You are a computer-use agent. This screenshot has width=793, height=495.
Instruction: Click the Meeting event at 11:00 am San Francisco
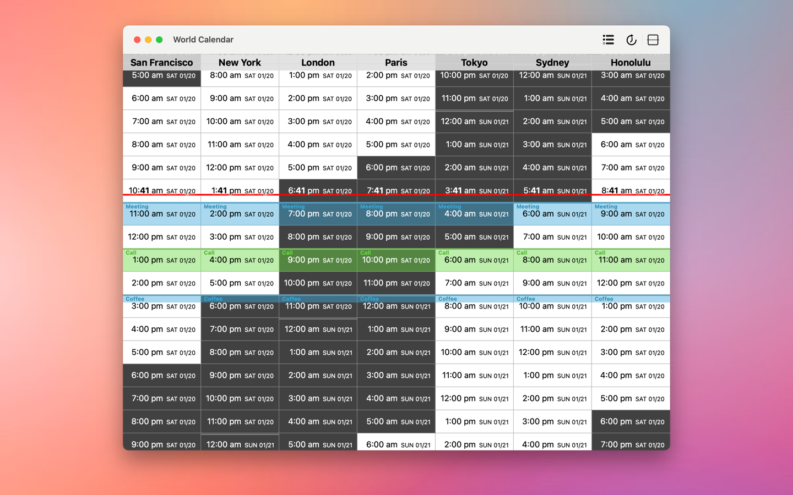point(162,214)
